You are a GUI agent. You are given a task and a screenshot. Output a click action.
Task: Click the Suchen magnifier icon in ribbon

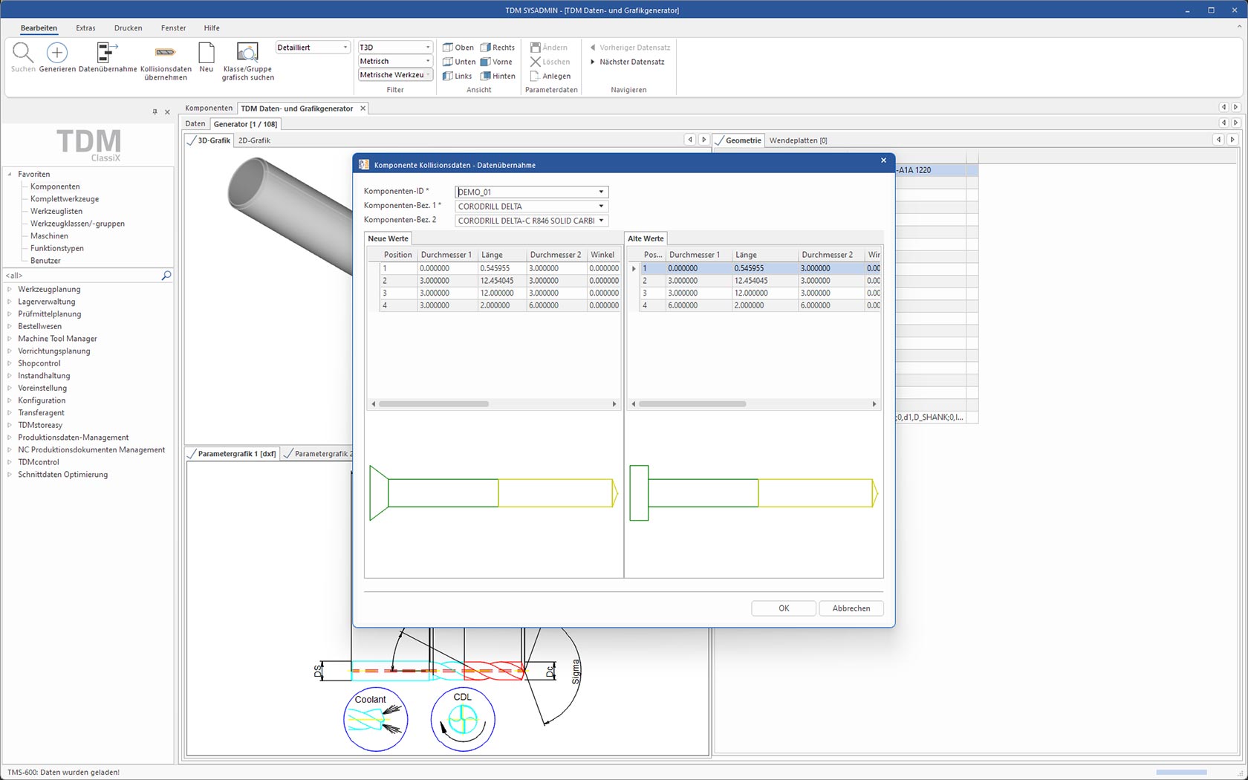pos(23,53)
